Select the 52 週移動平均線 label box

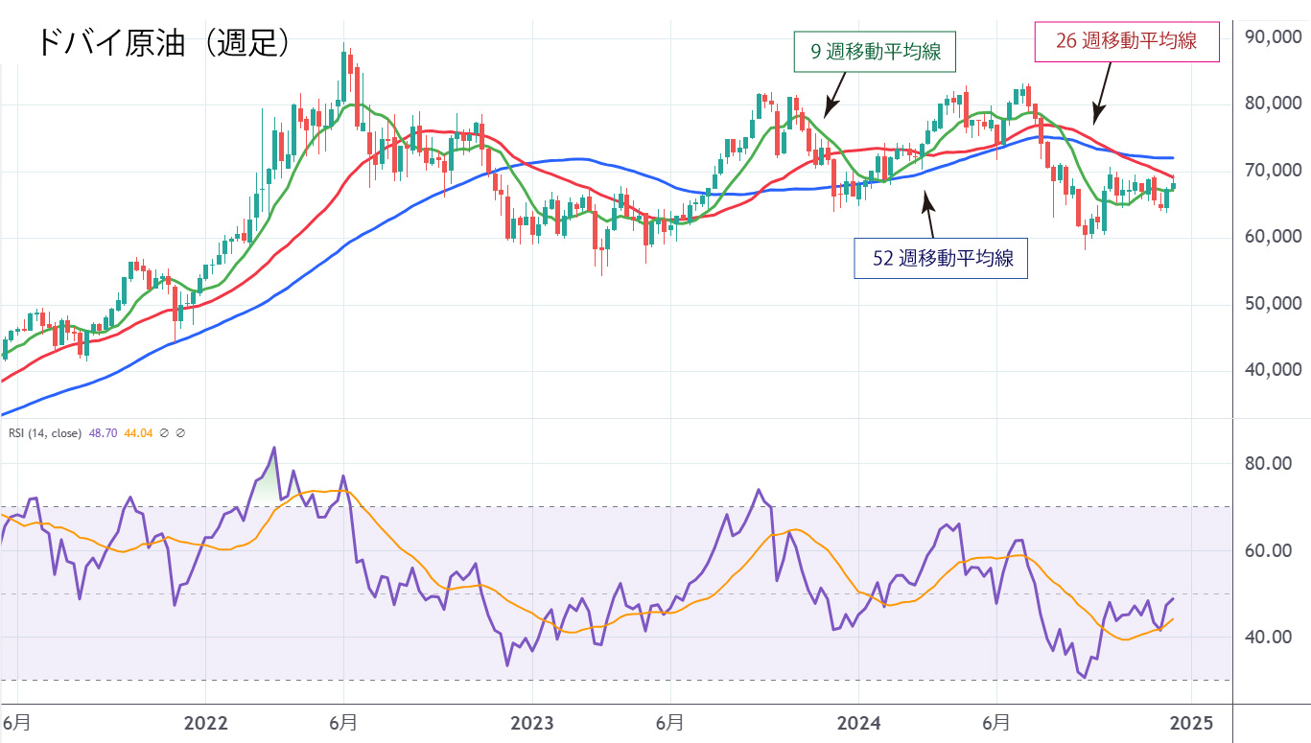pyautogui.click(x=940, y=258)
